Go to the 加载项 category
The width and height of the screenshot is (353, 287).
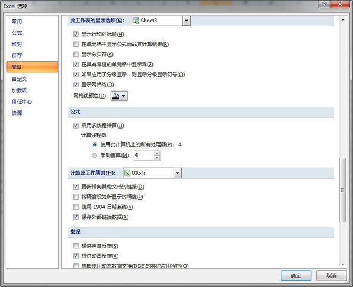click(19, 90)
